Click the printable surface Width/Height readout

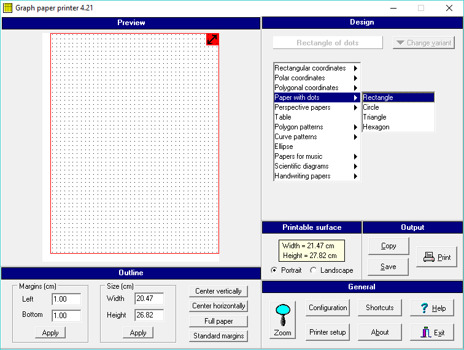click(x=312, y=251)
